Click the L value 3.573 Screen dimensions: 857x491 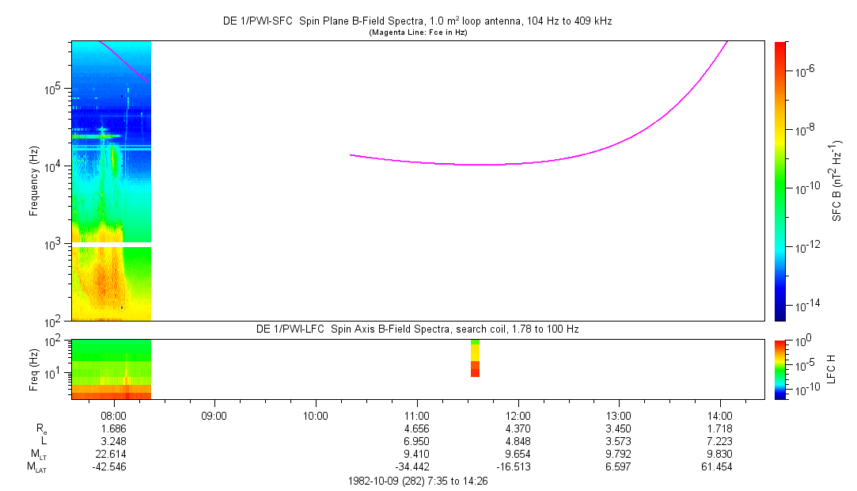[618, 441]
